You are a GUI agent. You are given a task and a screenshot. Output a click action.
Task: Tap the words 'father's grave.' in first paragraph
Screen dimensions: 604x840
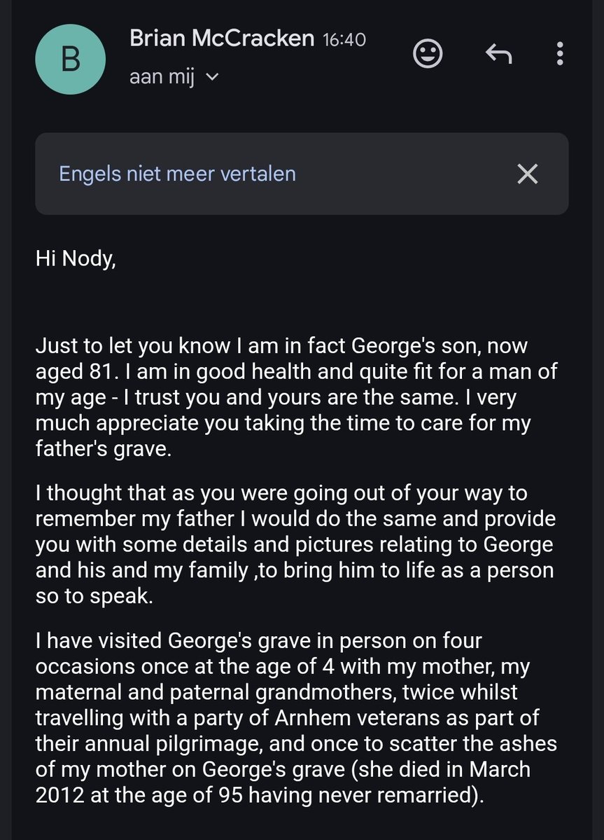[x=104, y=448]
